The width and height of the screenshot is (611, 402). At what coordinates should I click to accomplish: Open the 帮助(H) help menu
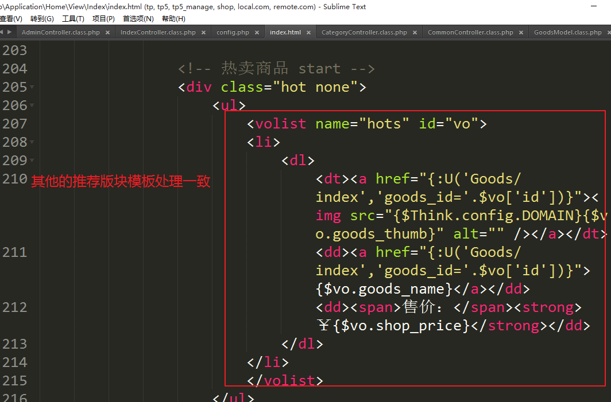coord(173,19)
